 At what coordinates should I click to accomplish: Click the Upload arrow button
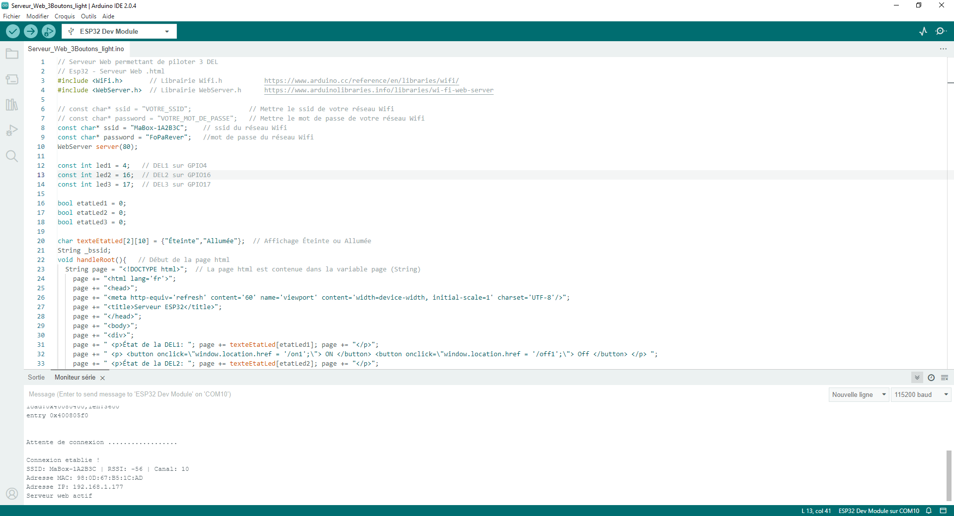(x=31, y=31)
